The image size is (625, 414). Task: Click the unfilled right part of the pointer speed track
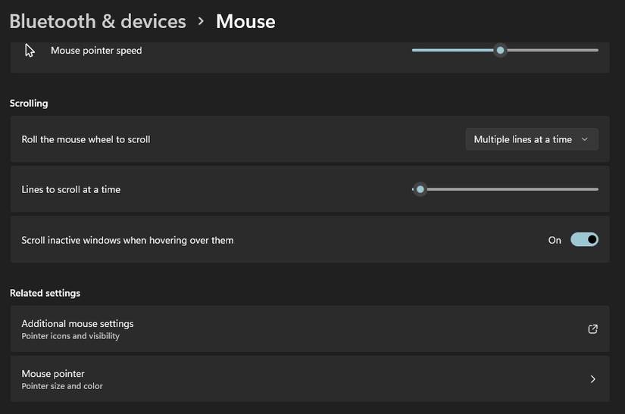click(552, 51)
